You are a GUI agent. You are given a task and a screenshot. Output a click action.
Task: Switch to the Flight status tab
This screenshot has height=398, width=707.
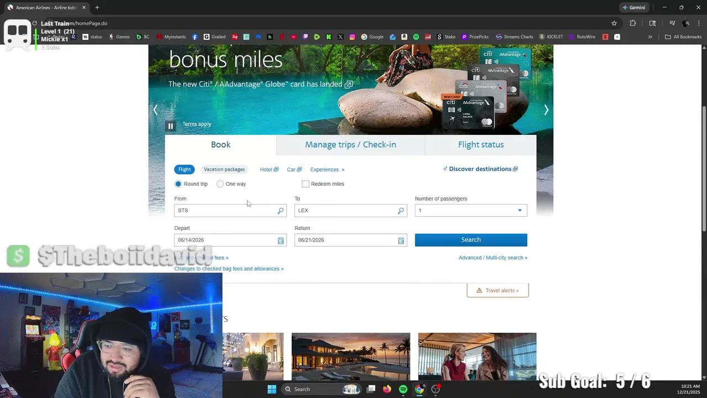(x=481, y=145)
